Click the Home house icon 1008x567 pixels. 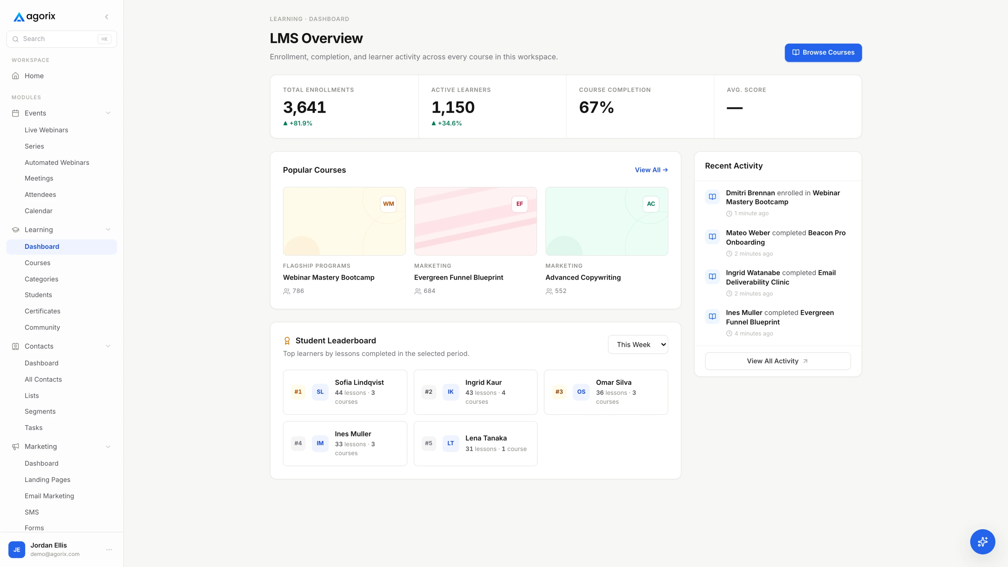tap(16, 76)
